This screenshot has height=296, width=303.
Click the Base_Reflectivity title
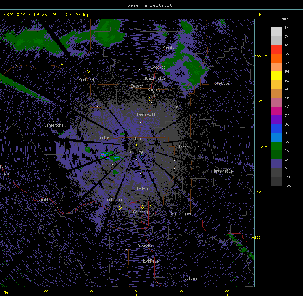[x=151, y=5]
